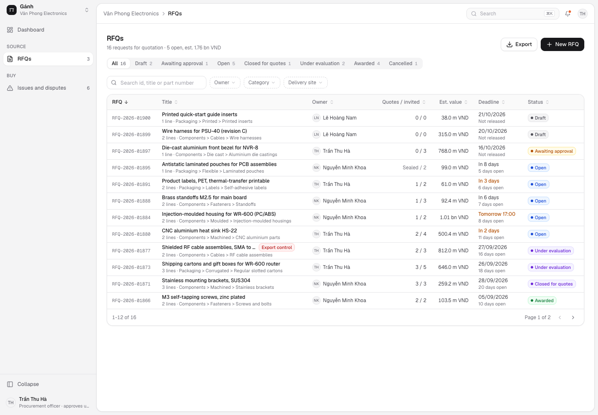The width and height of the screenshot is (598, 415).
Task: Click the 1-12 of 16 count text
Action: pyautogui.click(x=124, y=317)
